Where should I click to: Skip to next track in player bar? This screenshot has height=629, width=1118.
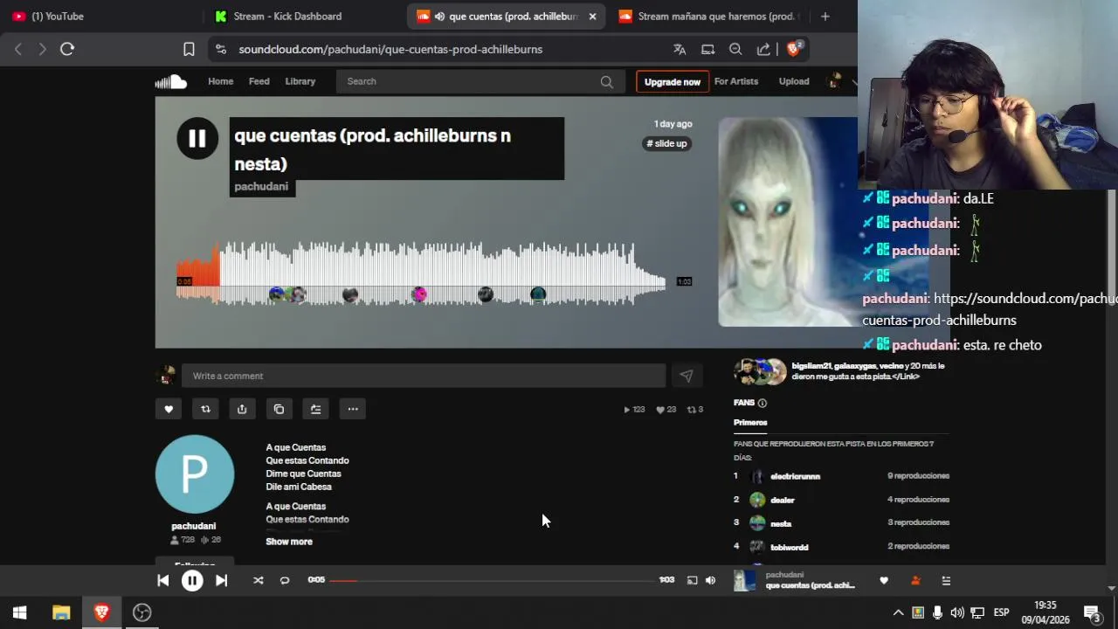(221, 580)
